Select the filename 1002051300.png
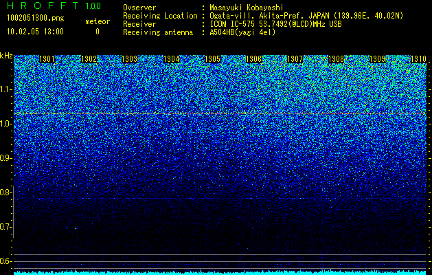Image resolution: width=432 pixels, height=275 pixels. coord(36,19)
